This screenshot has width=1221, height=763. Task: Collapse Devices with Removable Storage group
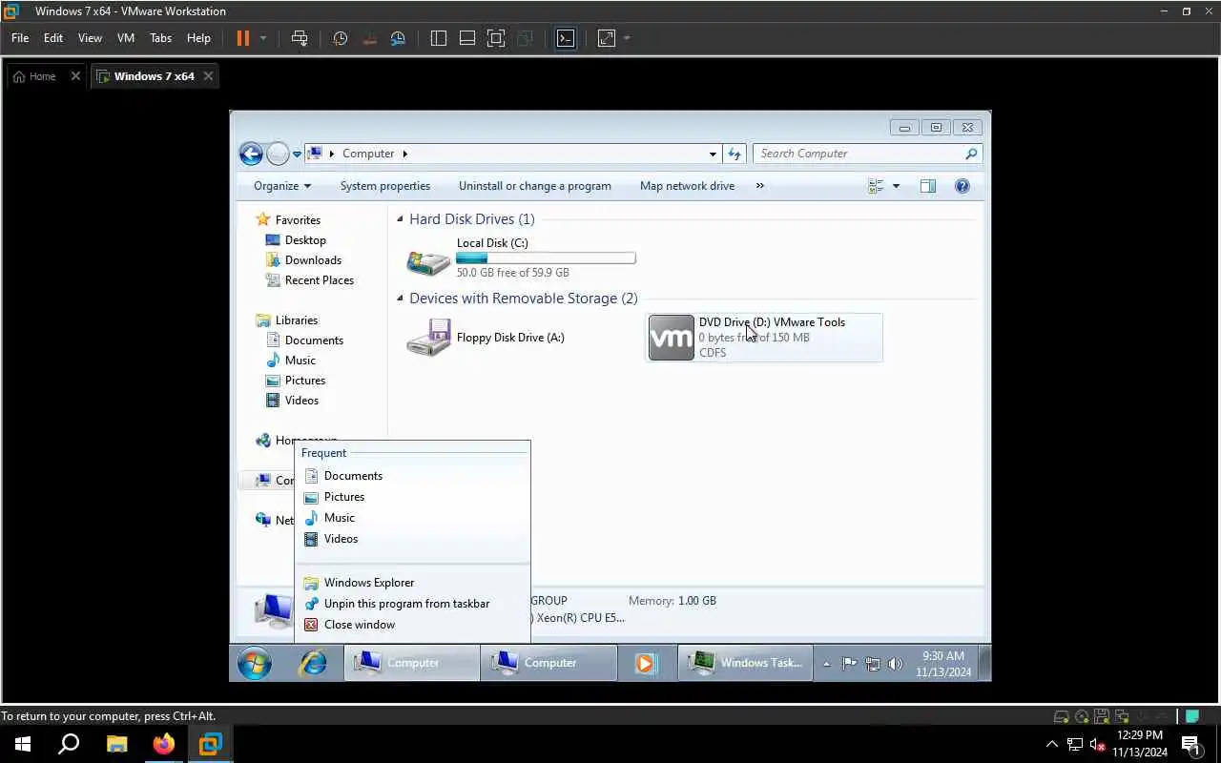[x=401, y=299]
